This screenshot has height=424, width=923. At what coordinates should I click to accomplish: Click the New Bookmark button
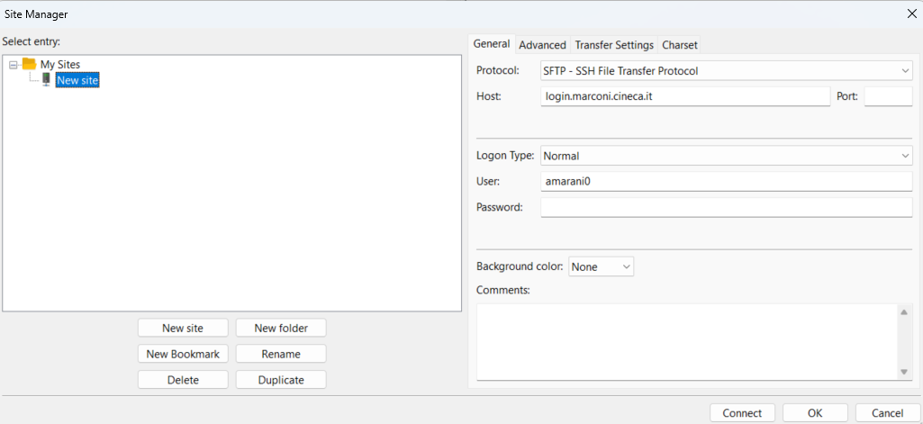[183, 354]
